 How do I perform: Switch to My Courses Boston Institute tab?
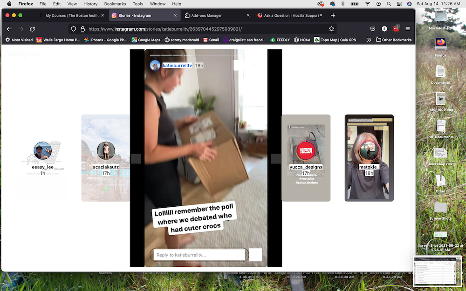coord(73,15)
